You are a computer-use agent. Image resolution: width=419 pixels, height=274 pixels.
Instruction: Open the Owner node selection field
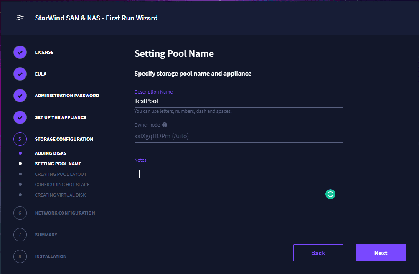click(239, 136)
